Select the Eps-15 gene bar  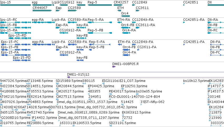point(15,5)
